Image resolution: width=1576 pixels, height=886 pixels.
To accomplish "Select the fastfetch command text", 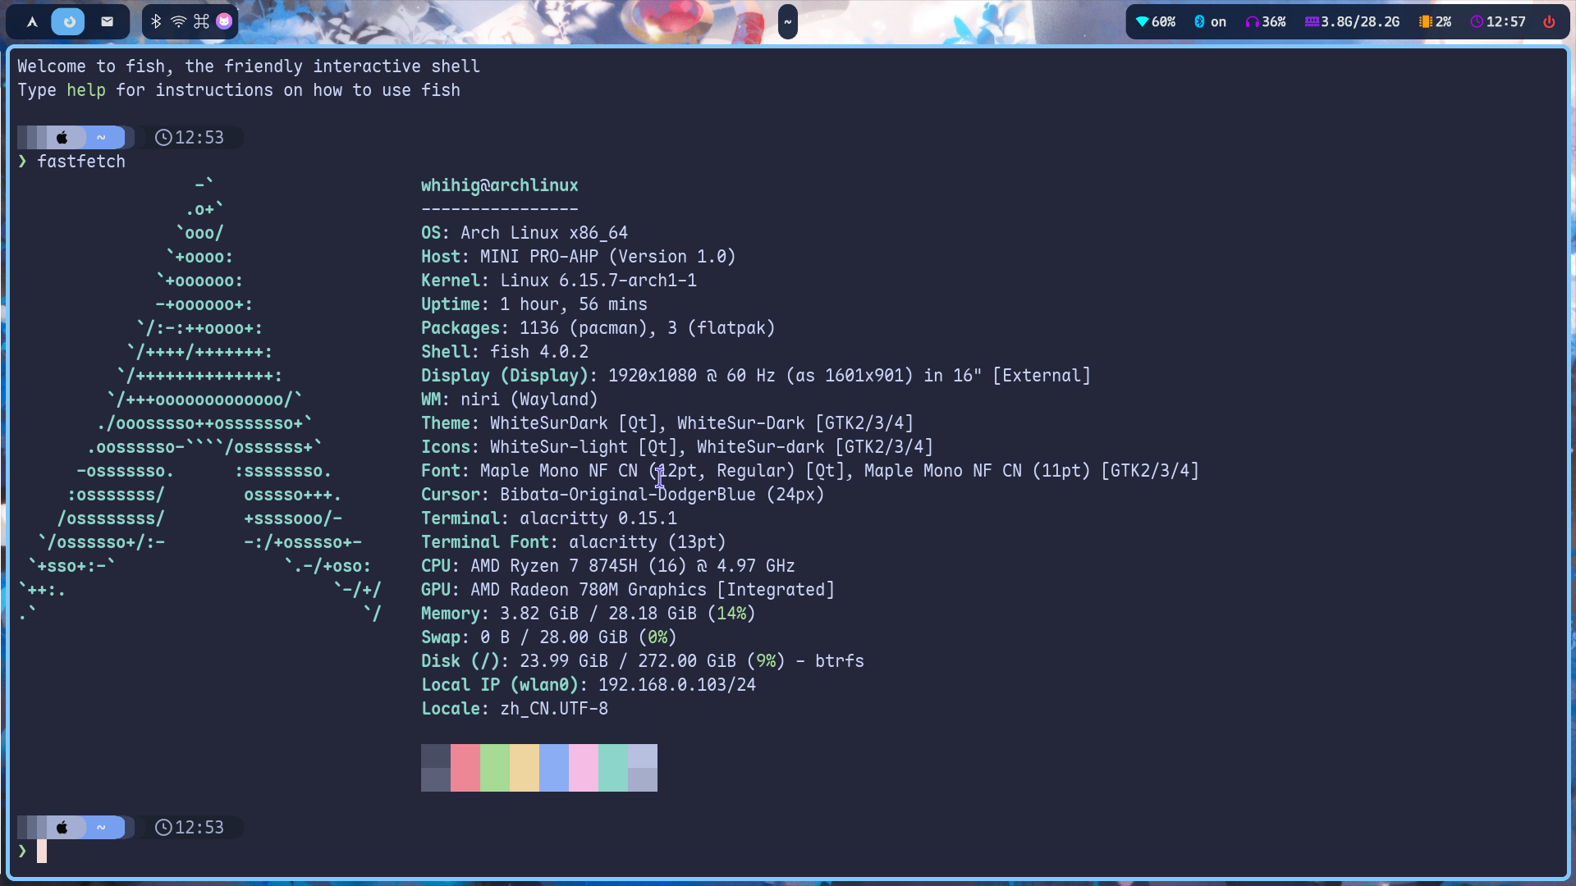I will point(81,162).
